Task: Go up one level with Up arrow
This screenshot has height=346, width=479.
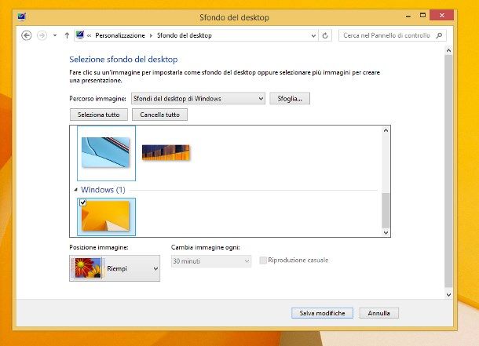Action: pyautogui.click(x=67, y=35)
